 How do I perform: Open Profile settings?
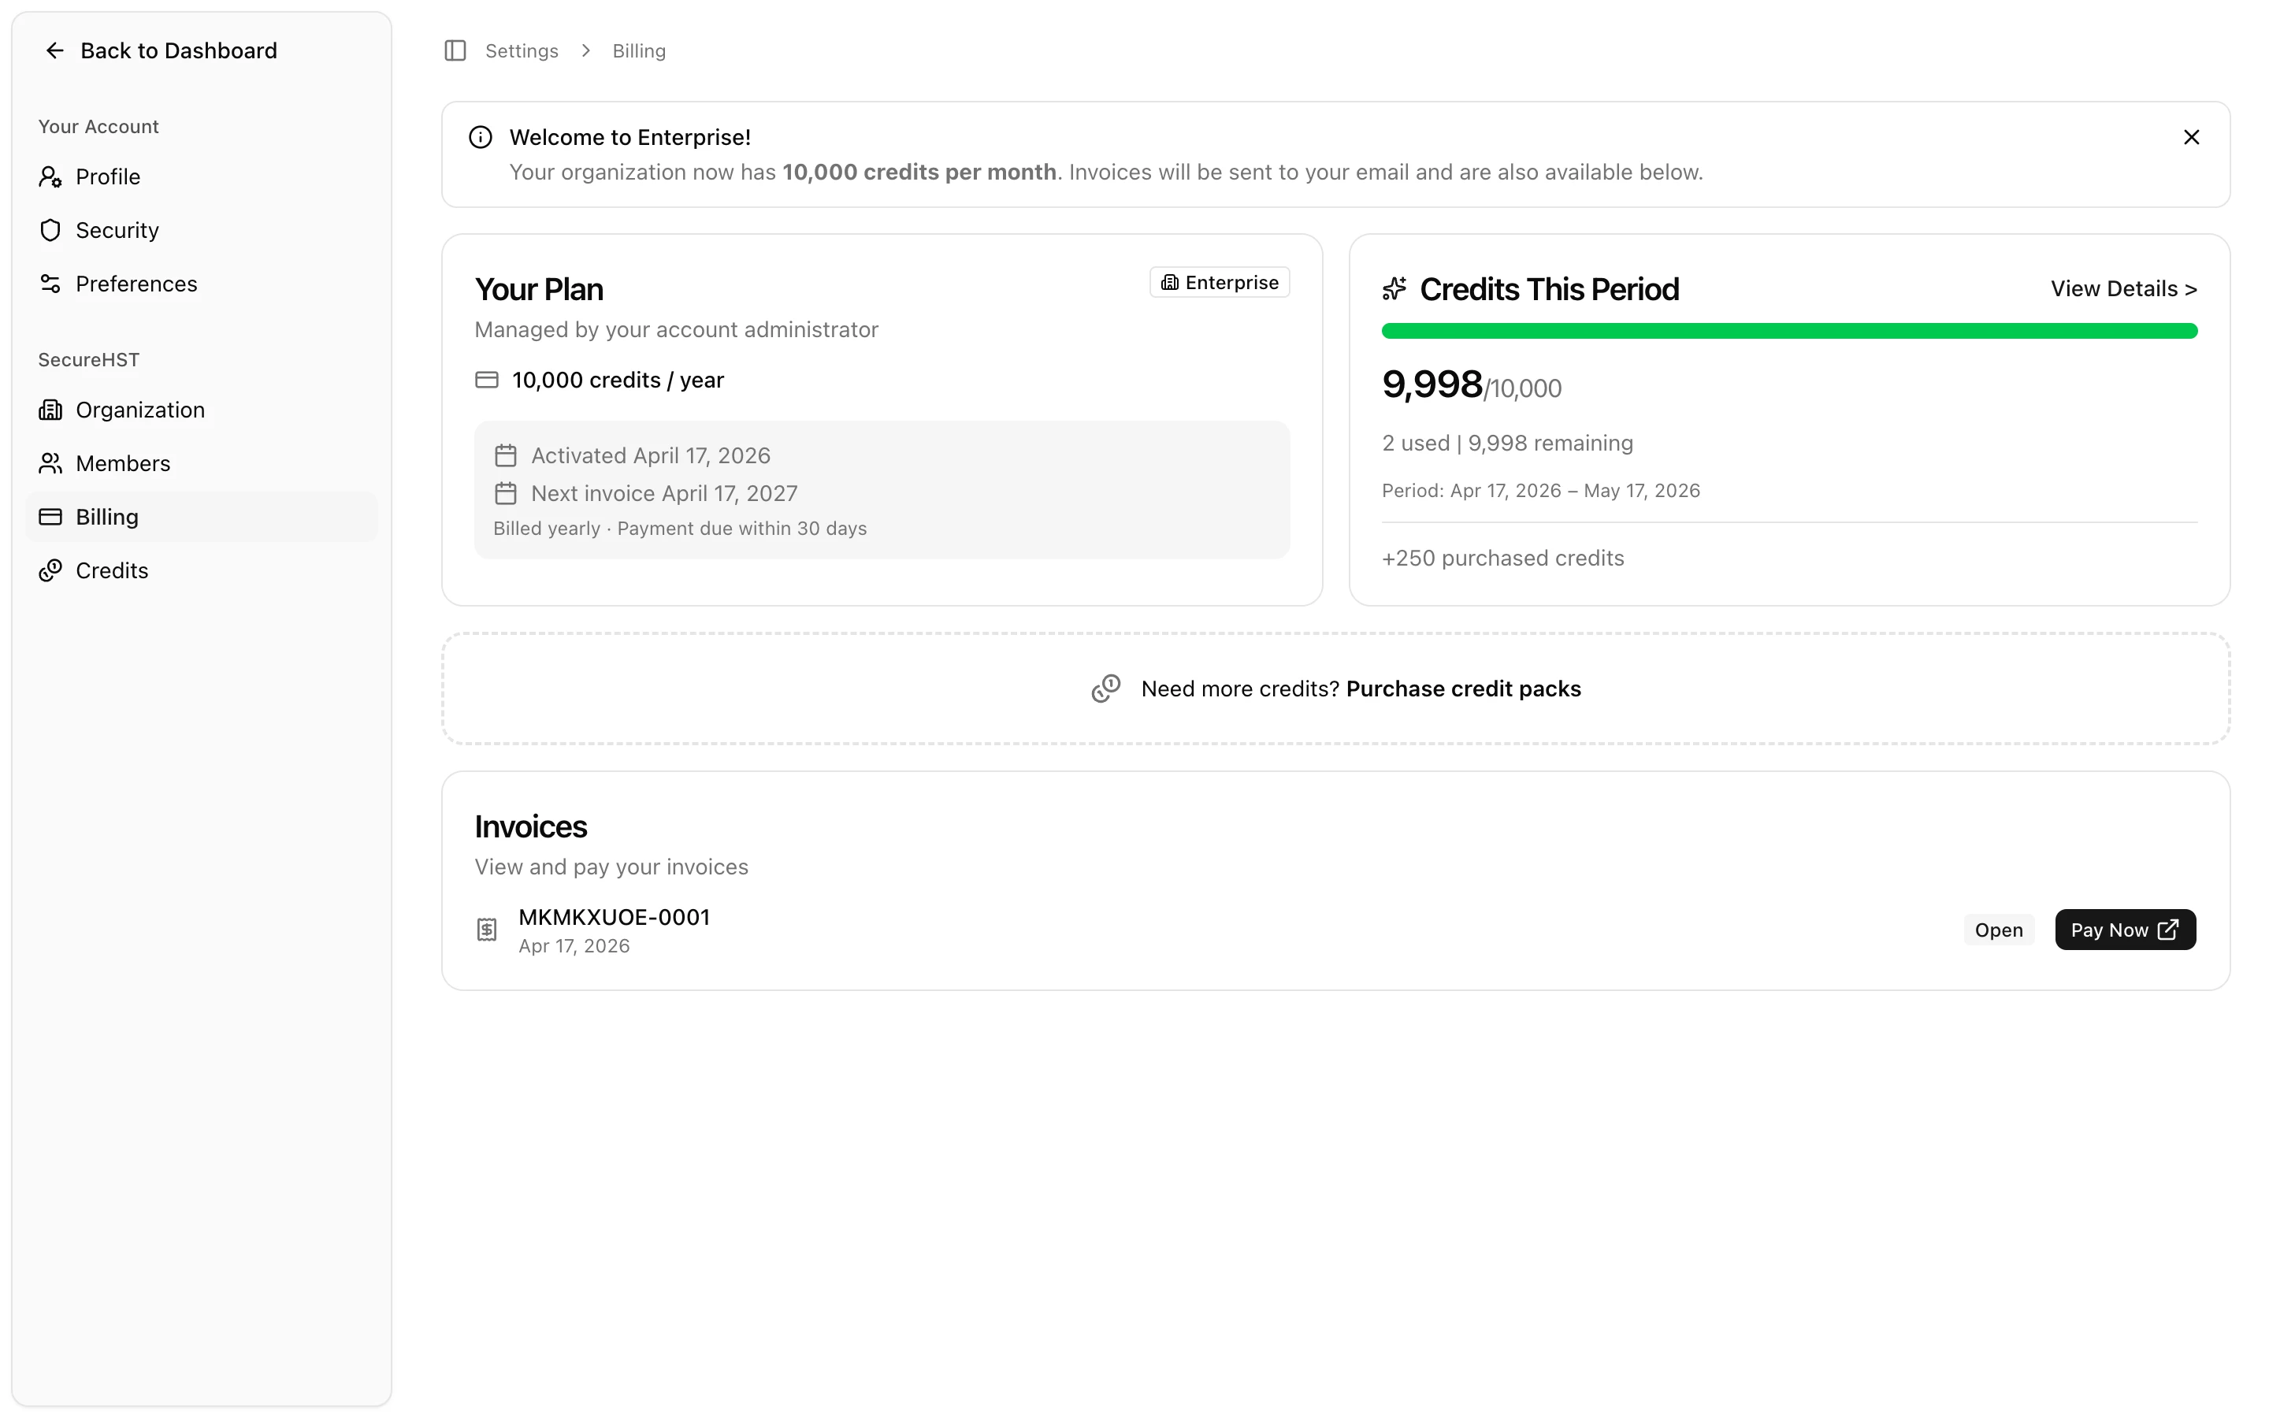(107, 177)
